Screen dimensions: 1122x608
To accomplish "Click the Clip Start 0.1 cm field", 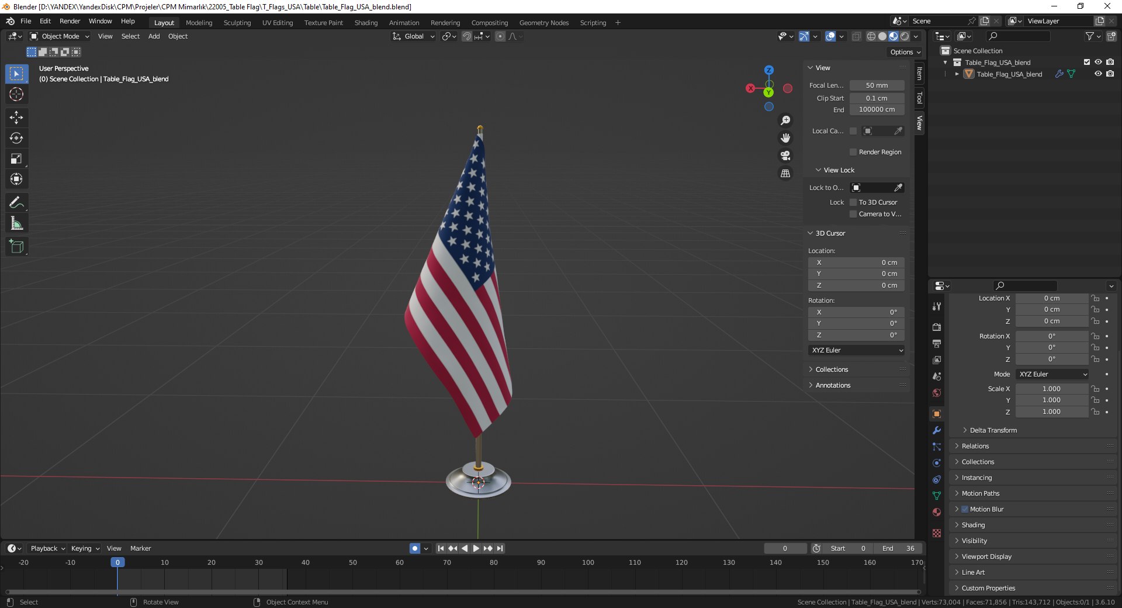I will (x=877, y=98).
